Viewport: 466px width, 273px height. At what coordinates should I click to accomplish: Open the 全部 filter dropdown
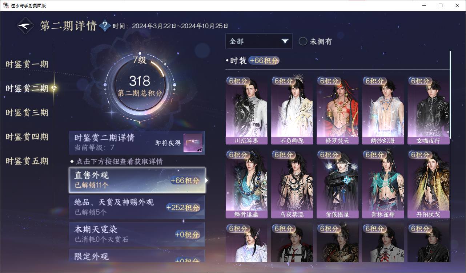tap(259, 41)
